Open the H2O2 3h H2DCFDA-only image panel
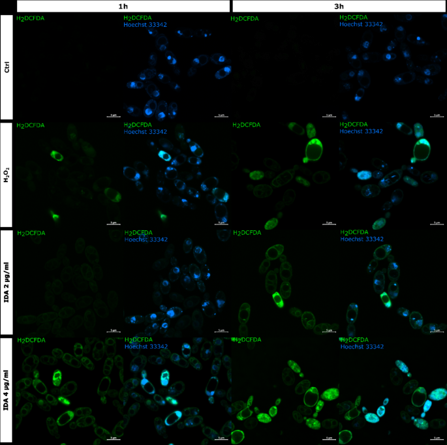Screen dimensions: 447x445 pyautogui.click(x=285, y=175)
